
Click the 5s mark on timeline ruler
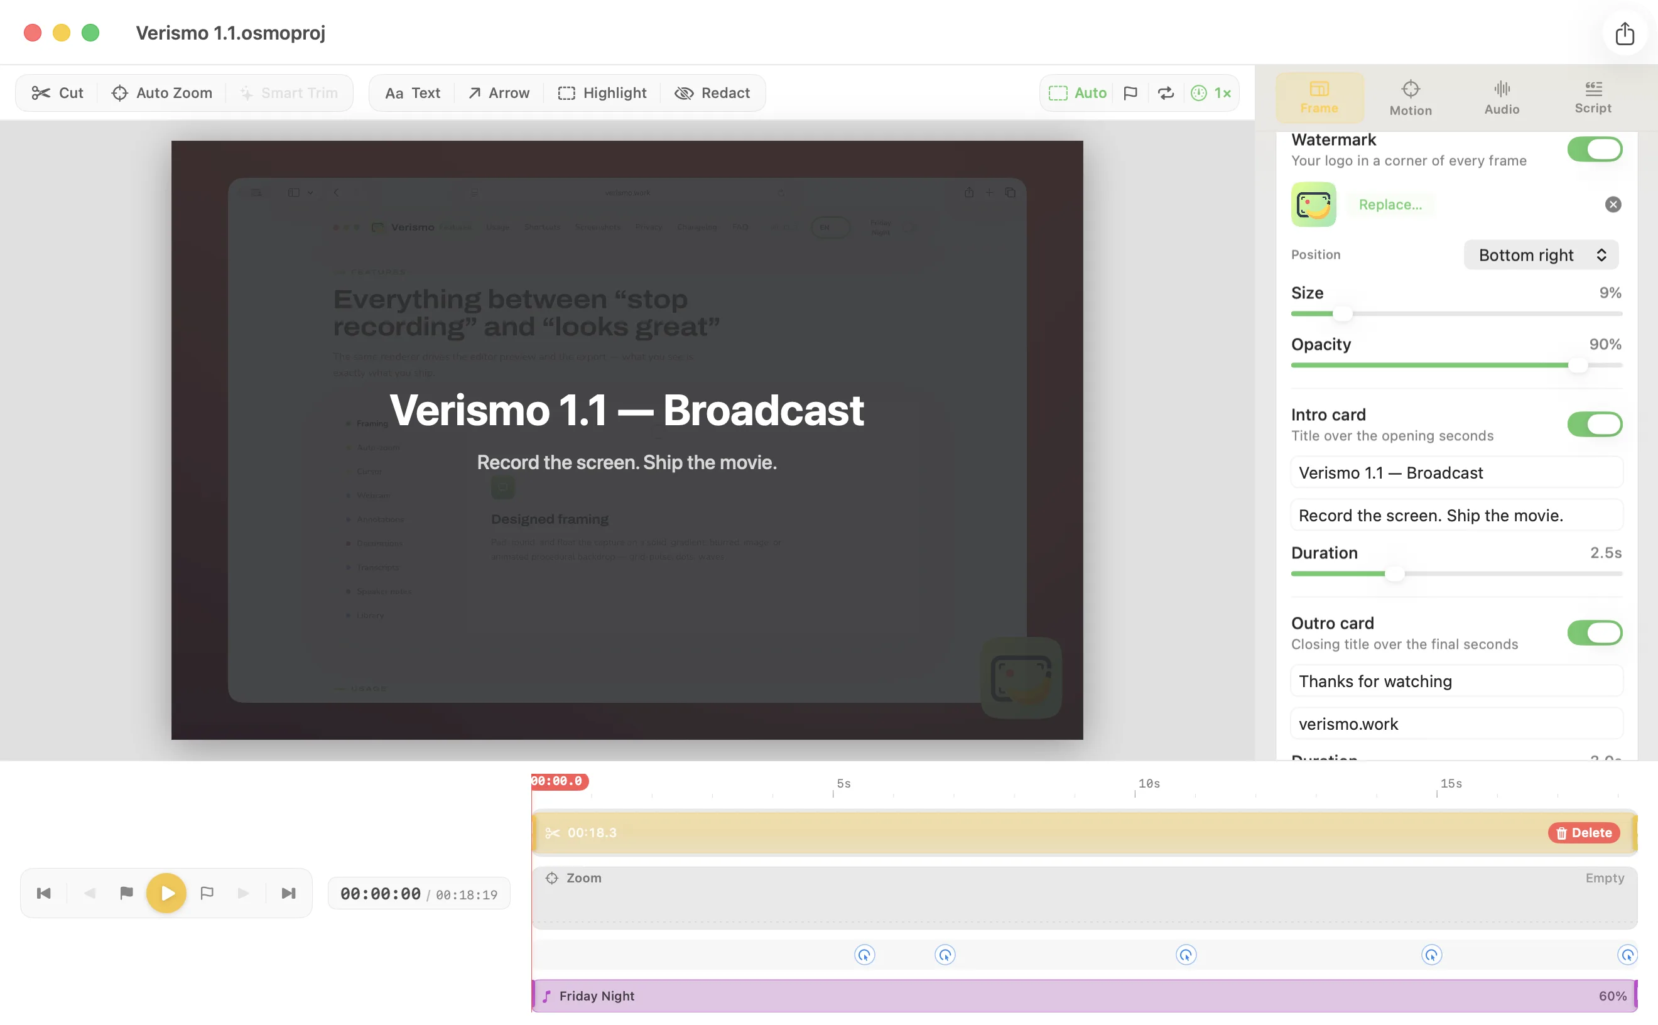pos(843,784)
